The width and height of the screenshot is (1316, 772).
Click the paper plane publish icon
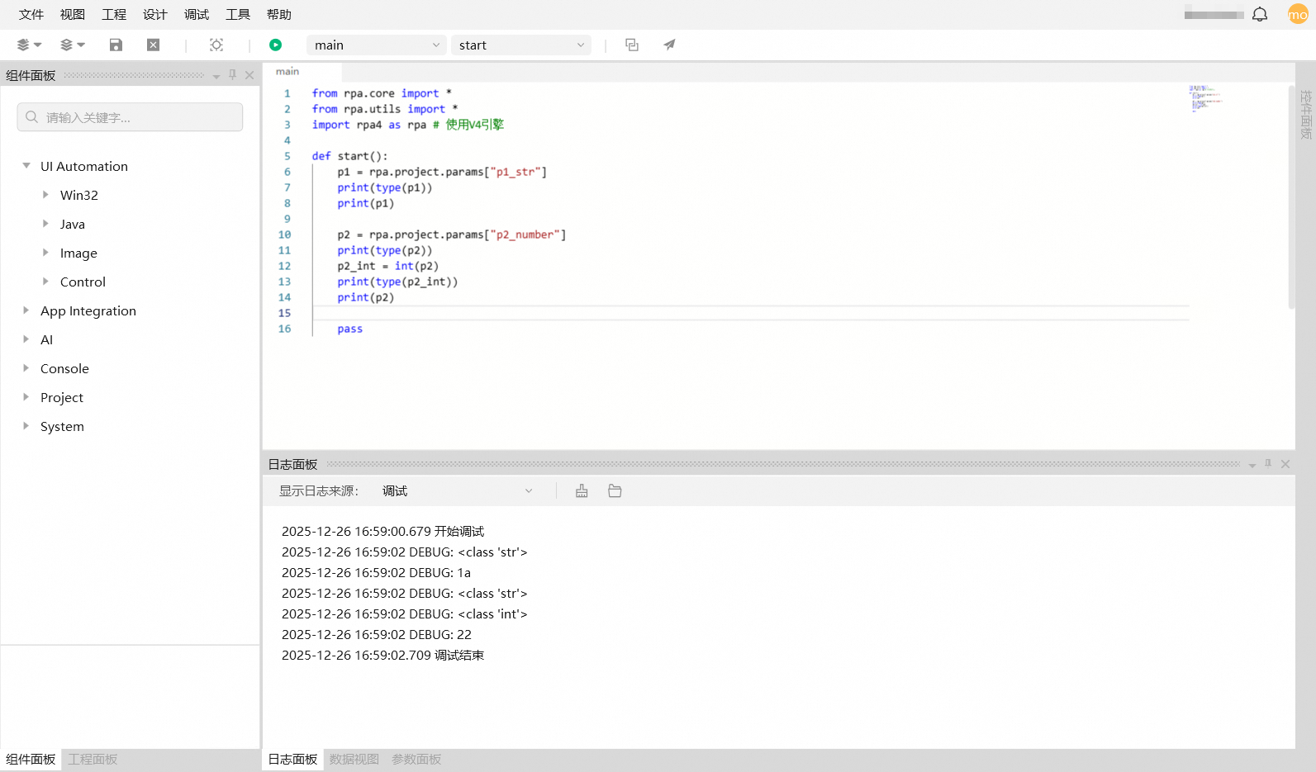coord(669,45)
